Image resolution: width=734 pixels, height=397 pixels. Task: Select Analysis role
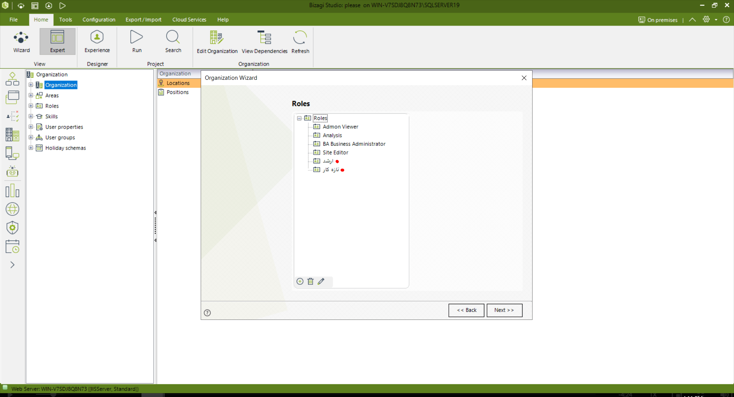click(x=332, y=135)
